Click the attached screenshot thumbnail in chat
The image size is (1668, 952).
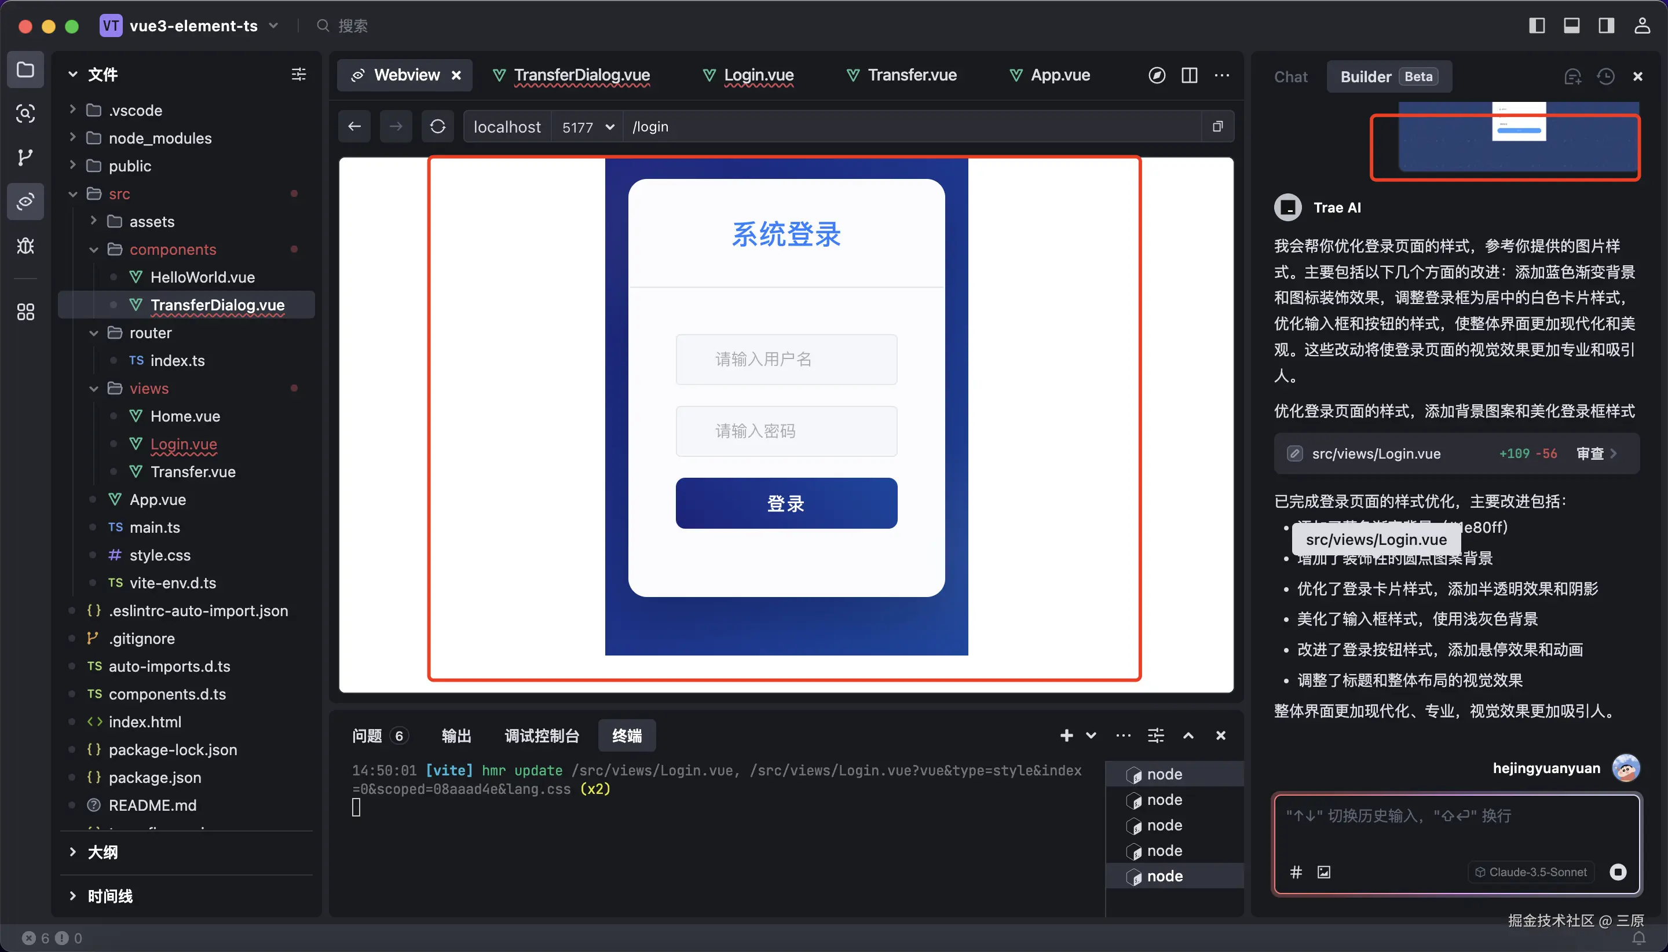click(1517, 137)
